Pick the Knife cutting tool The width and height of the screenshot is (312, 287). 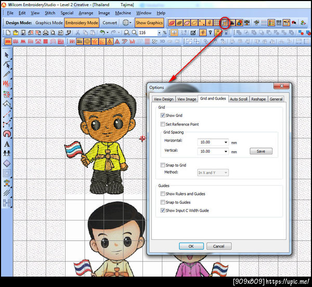click(x=7, y=74)
